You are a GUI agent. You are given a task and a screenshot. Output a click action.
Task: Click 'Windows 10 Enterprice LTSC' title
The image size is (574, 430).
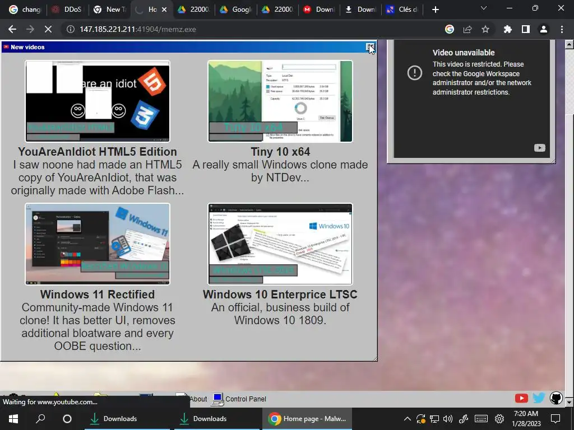(280, 295)
